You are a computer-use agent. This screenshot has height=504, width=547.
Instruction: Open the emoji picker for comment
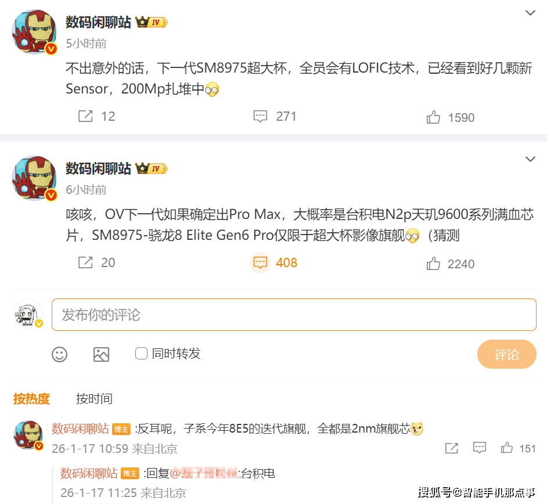59,354
